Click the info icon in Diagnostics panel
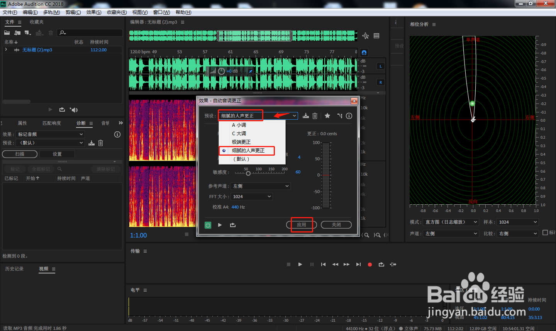 point(117,134)
